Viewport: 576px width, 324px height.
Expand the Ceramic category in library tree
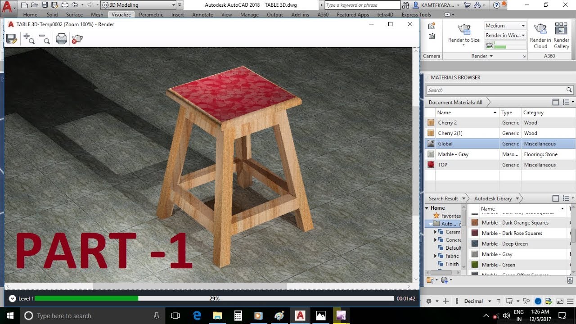pyautogui.click(x=436, y=232)
